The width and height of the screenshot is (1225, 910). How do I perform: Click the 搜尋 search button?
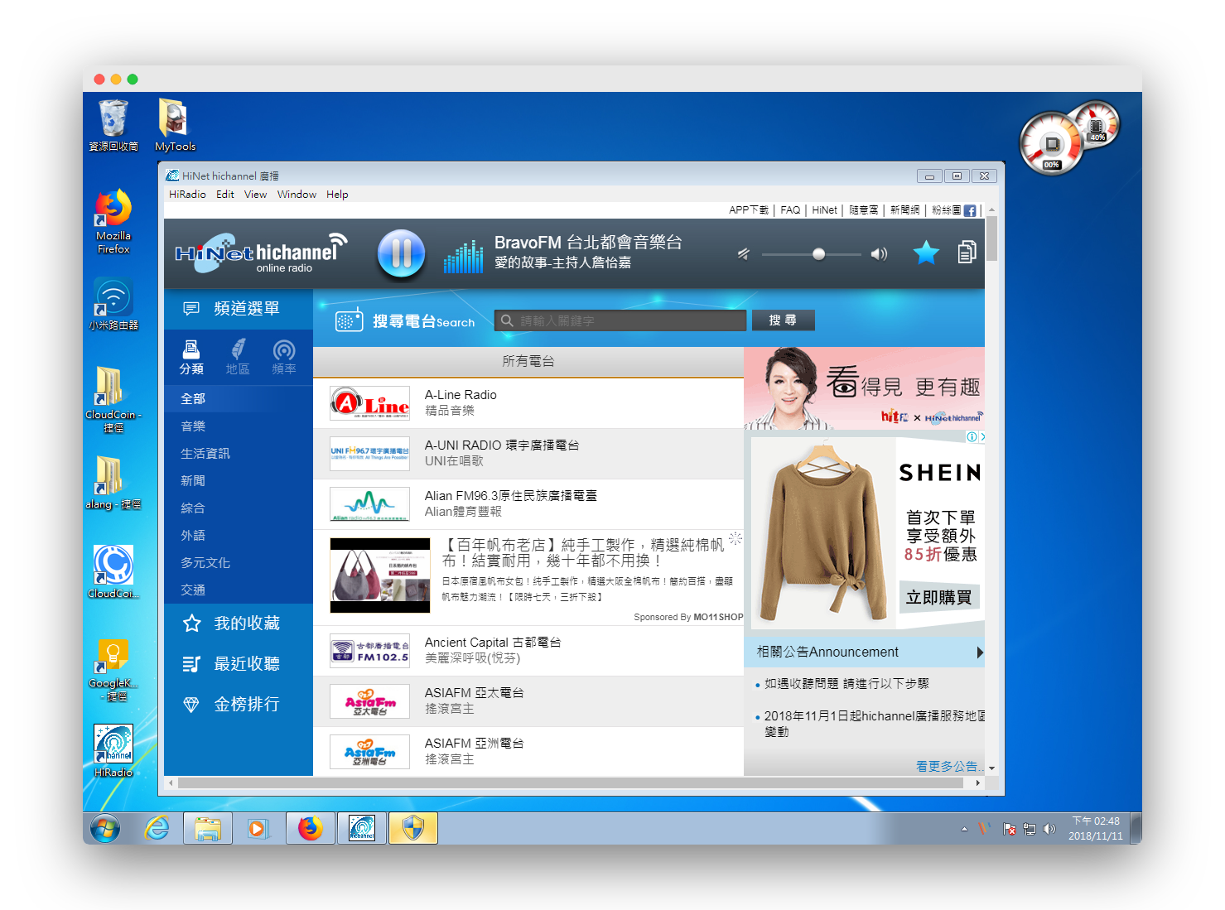pos(783,320)
